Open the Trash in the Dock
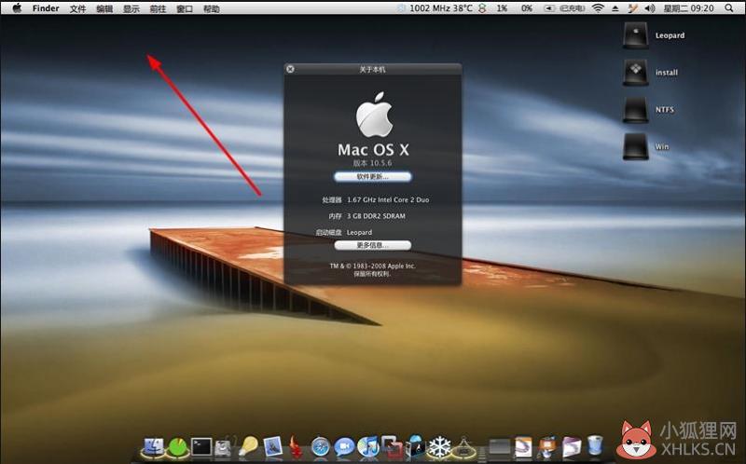 click(594, 446)
